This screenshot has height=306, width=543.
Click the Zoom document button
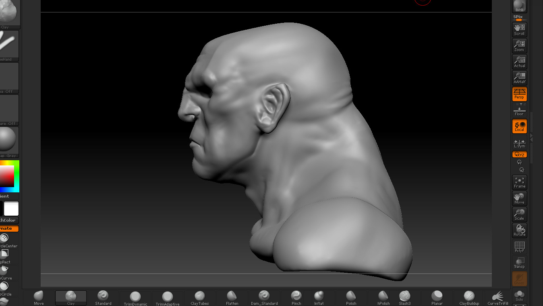(520, 45)
